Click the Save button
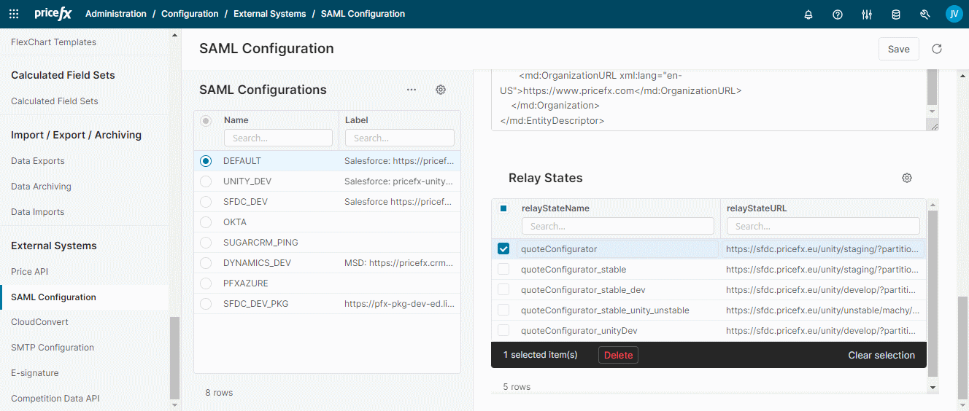This screenshot has width=969, height=411. [x=898, y=49]
